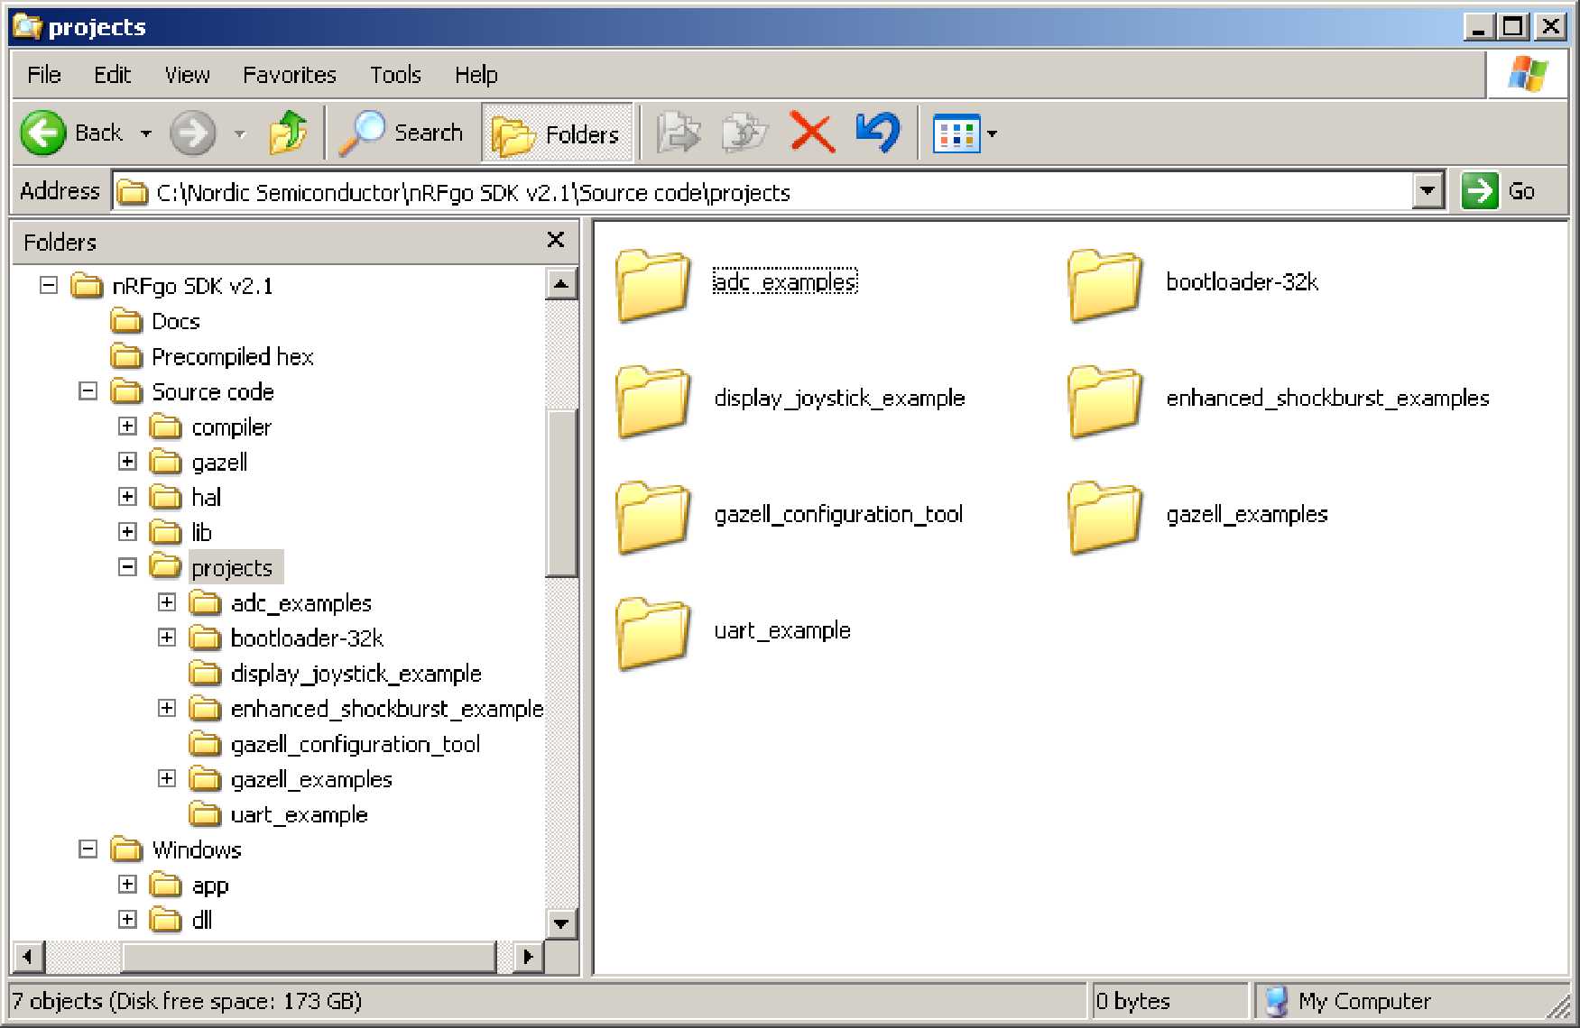Viewport: 1580px width, 1028px height.
Task: Click the Forward arrow button
Action: coord(193,133)
